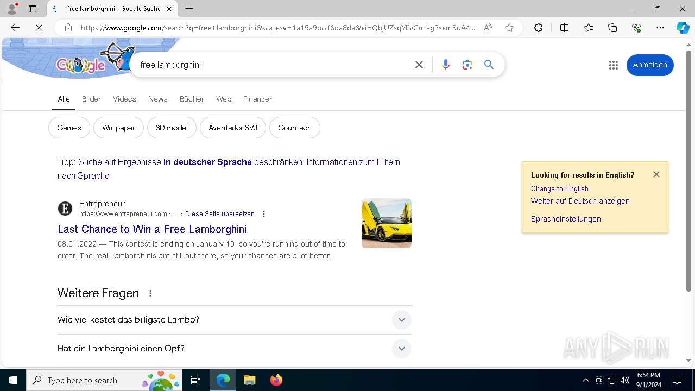This screenshot has height=391, width=695.
Task: Clear the Google search box
Action: [419, 65]
